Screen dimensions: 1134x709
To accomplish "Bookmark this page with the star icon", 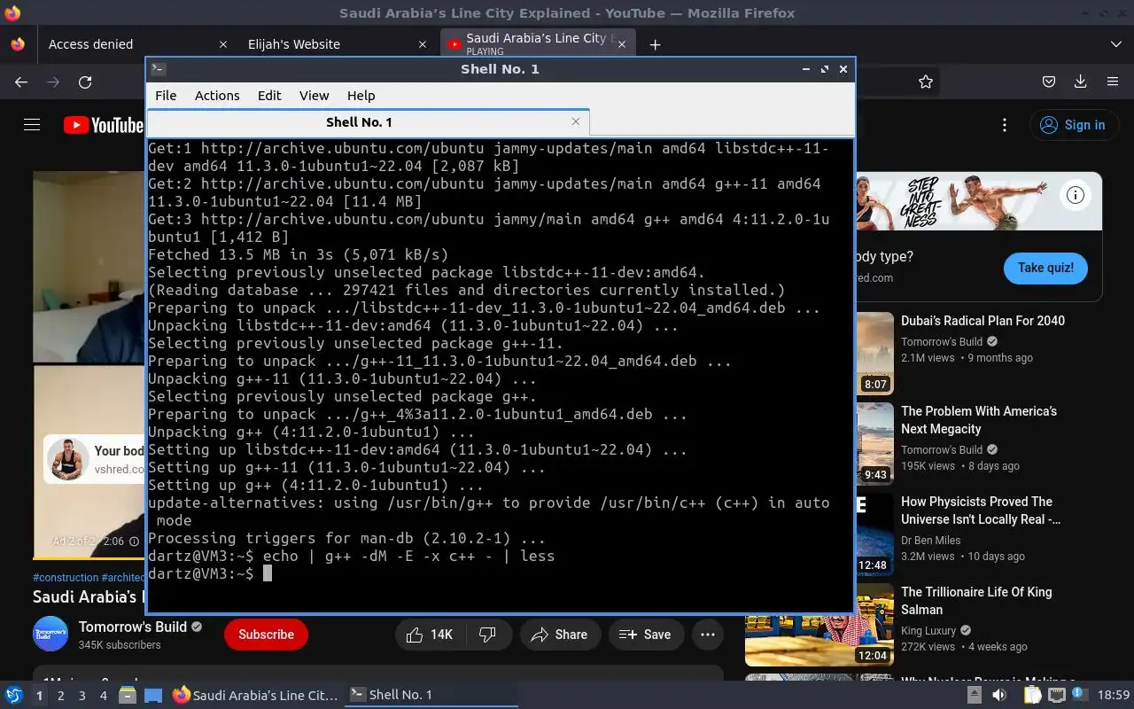I will 926,82.
